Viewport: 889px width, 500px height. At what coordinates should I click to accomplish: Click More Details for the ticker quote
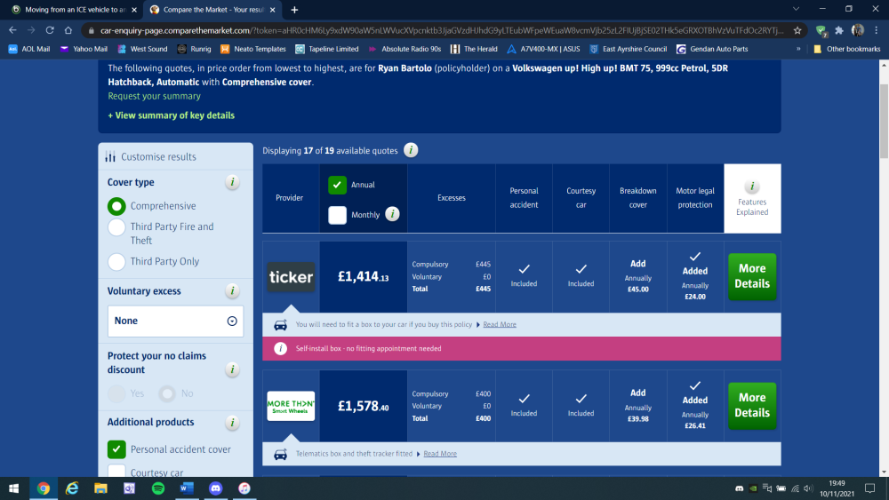[x=752, y=276]
